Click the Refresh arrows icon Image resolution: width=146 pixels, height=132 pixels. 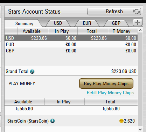[137, 12]
